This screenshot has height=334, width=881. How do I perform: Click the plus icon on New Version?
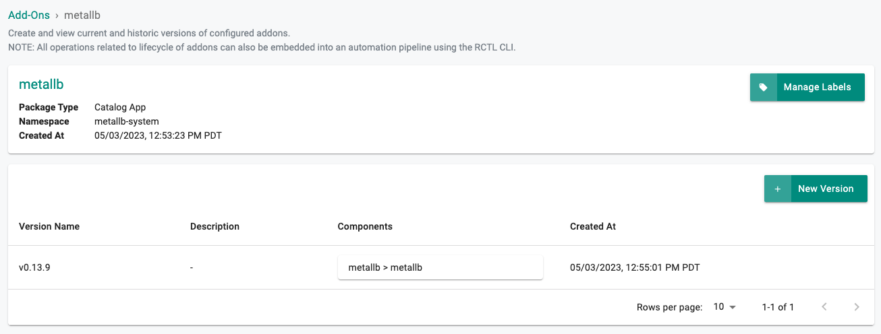[777, 189]
